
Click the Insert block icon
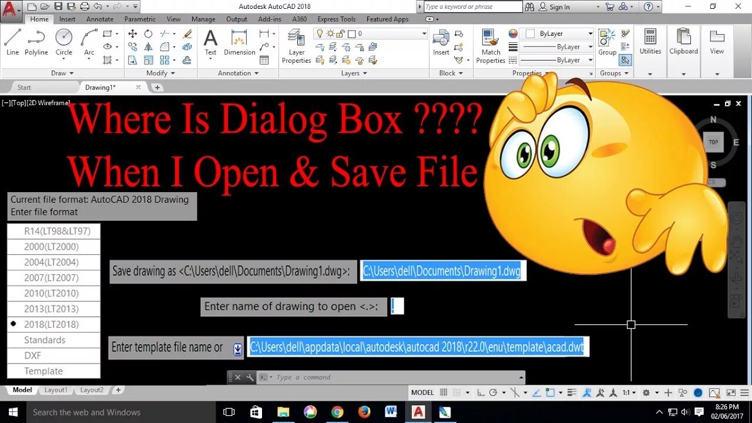441,42
